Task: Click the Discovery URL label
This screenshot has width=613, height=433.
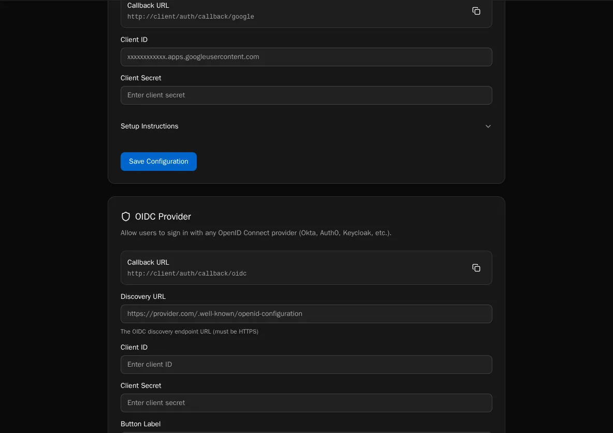Action: click(143, 296)
